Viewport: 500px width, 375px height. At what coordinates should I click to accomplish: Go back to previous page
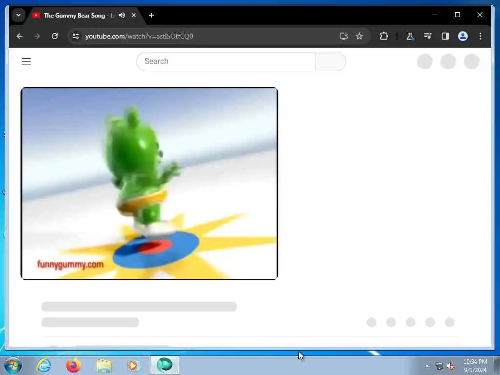coord(20,36)
